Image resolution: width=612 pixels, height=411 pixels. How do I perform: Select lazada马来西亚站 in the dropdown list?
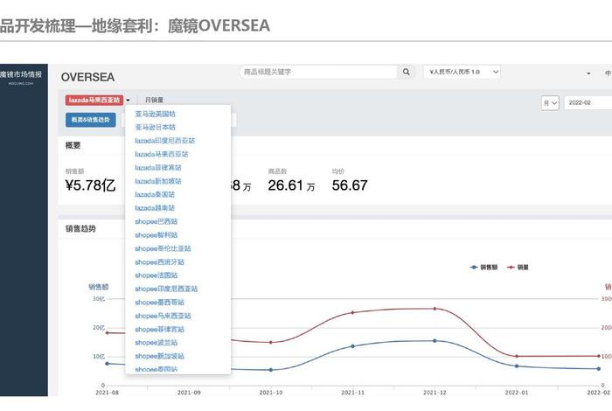pyautogui.click(x=161, y=154)
